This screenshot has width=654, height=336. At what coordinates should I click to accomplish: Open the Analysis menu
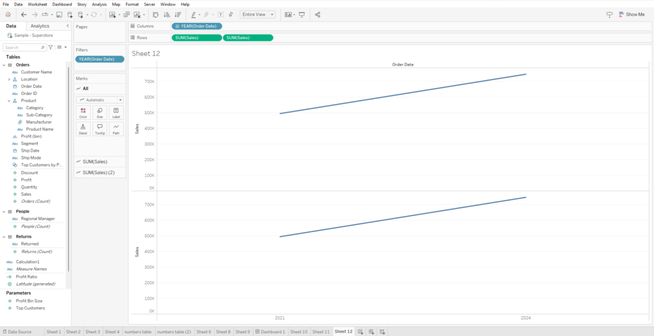click(x=99, y=4)
